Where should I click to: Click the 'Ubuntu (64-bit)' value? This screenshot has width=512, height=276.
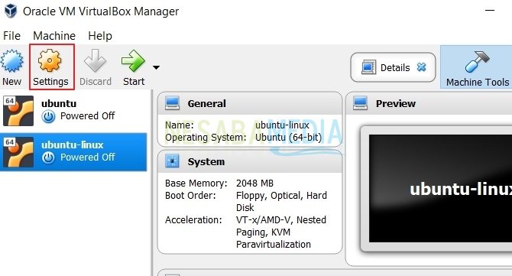pos(288,137)
